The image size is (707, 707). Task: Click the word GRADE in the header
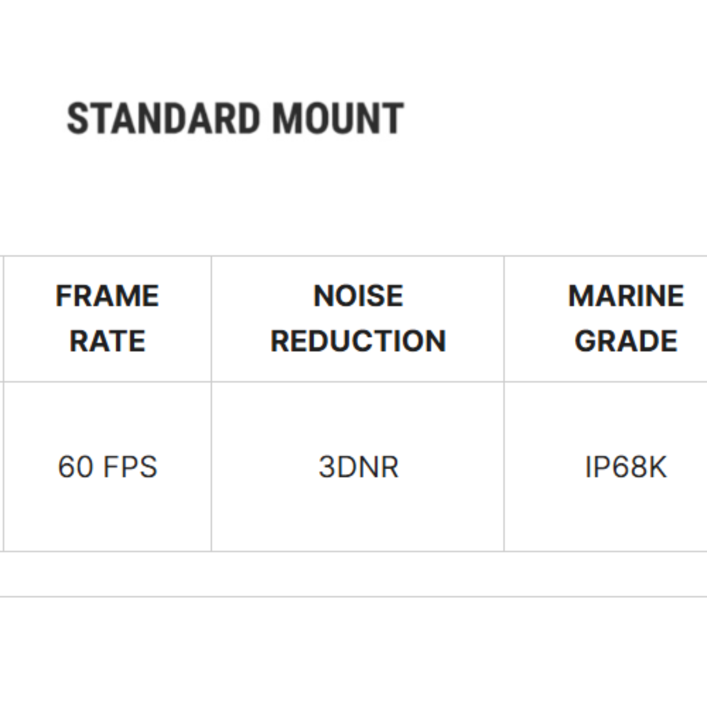point(626,341)
